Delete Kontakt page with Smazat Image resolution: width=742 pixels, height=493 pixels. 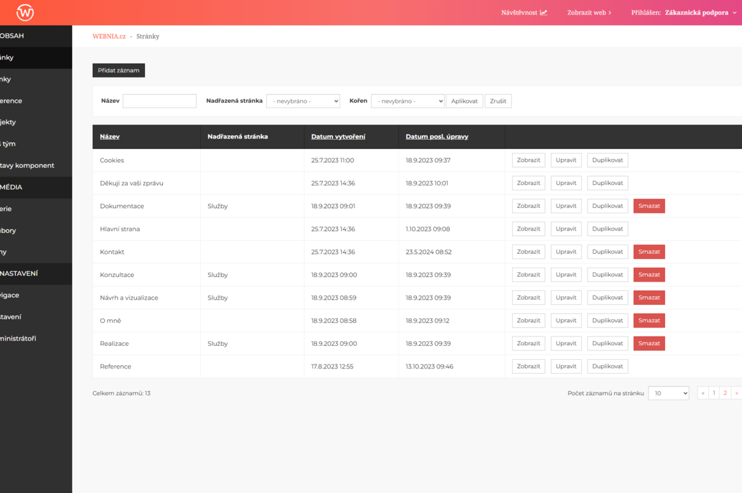click(x=649, y=252)
